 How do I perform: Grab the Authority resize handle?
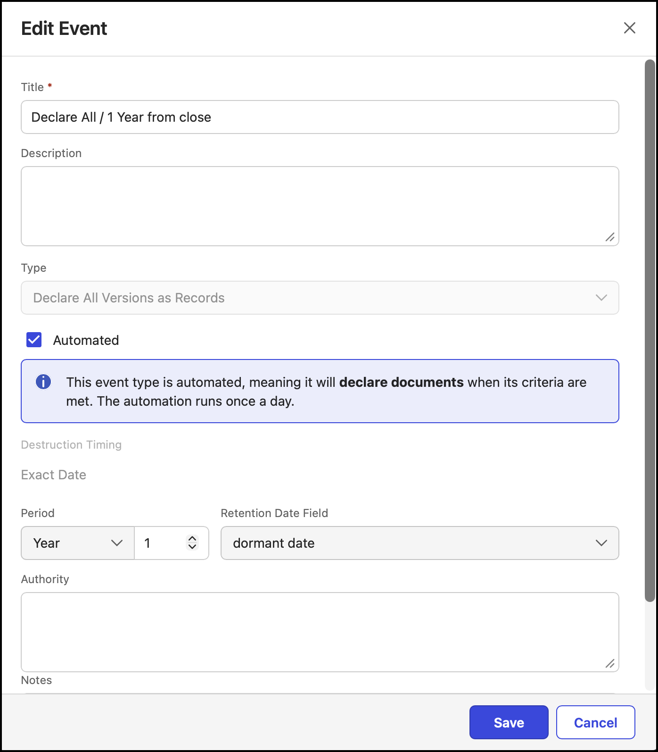(x=610, y=663)
